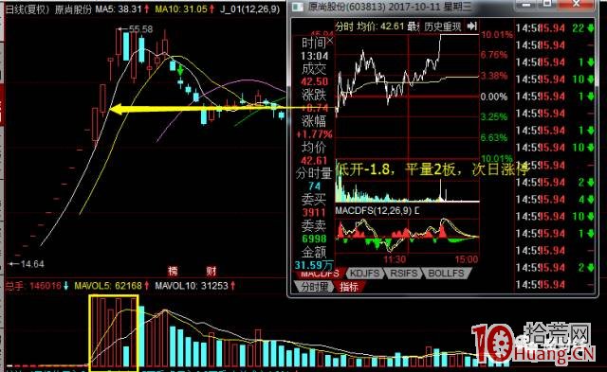
Task: Switch to the MACDFS indicator tab
Action: tap(320, 274)
